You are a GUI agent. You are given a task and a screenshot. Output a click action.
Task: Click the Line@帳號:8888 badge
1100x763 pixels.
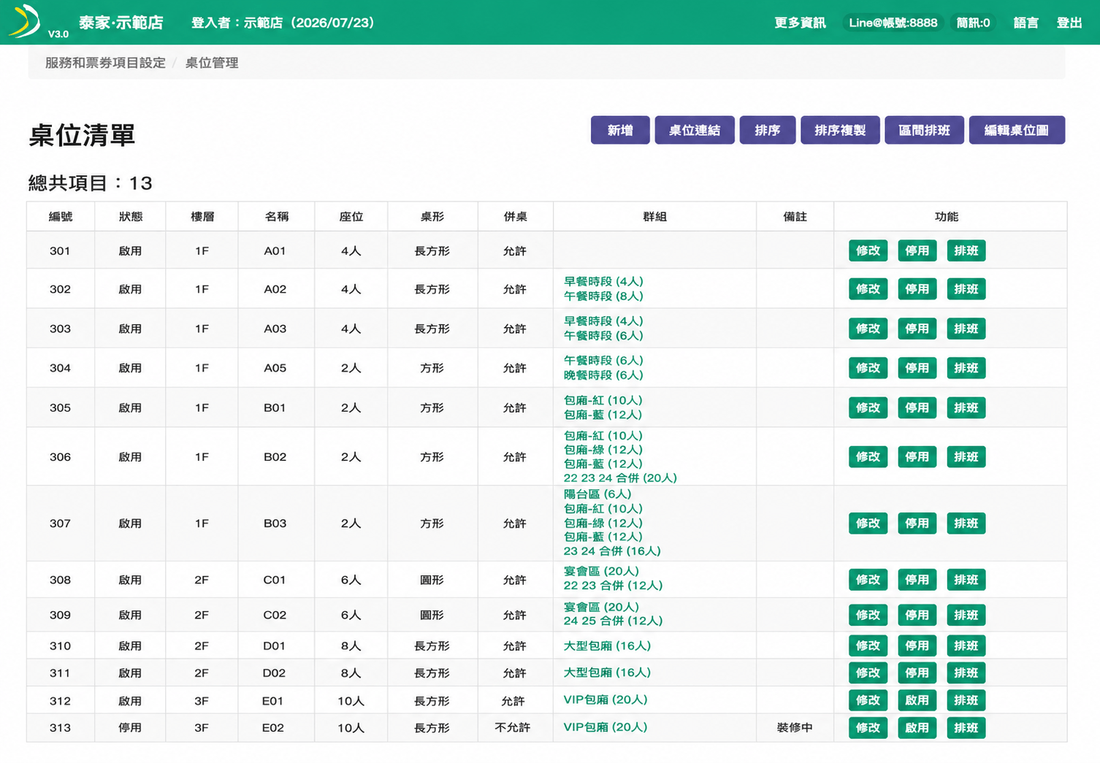(893, 23)
